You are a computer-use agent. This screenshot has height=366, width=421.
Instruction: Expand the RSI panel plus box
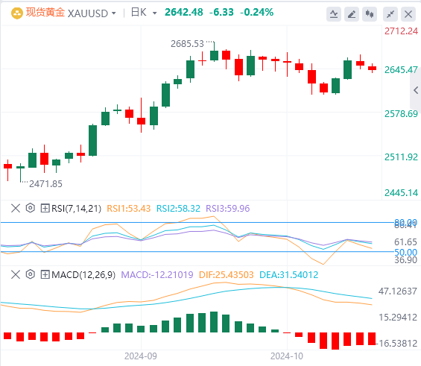point(45,208)
